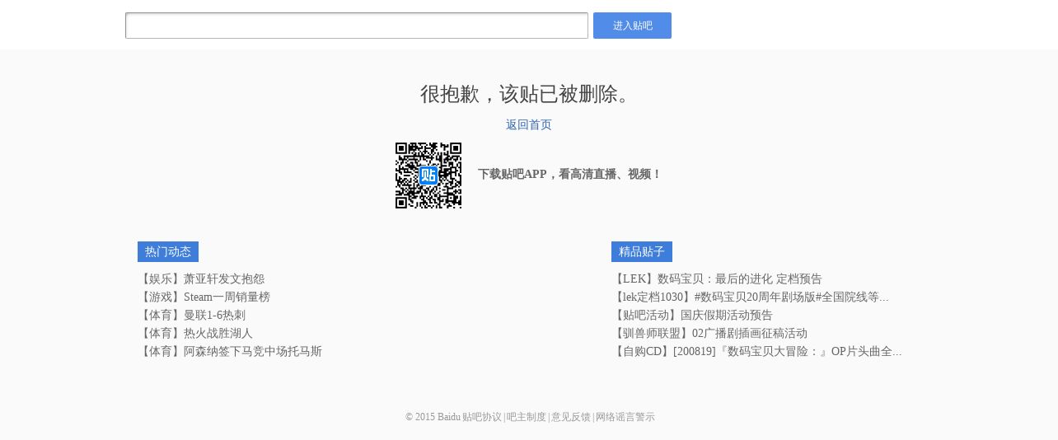1058x440 pixels.
Task: Click the Tieba search input field
Action: [357, 26]
